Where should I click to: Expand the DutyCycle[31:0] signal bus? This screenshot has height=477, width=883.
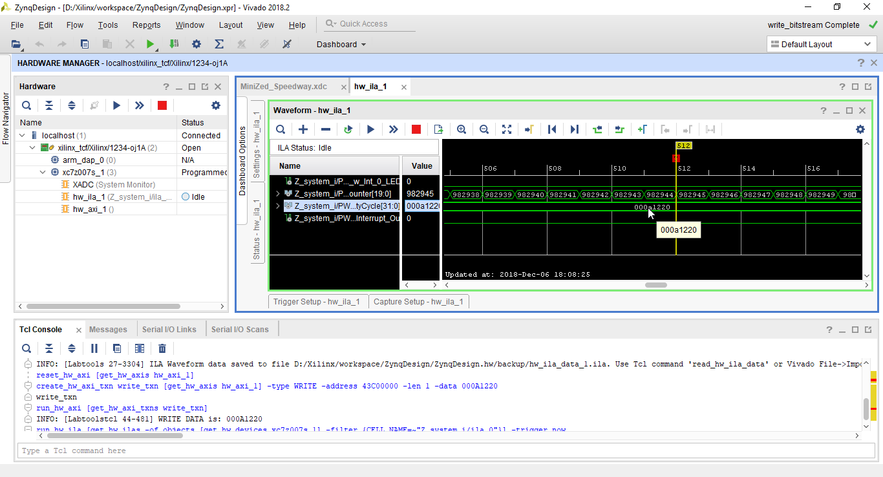point(278,206)
